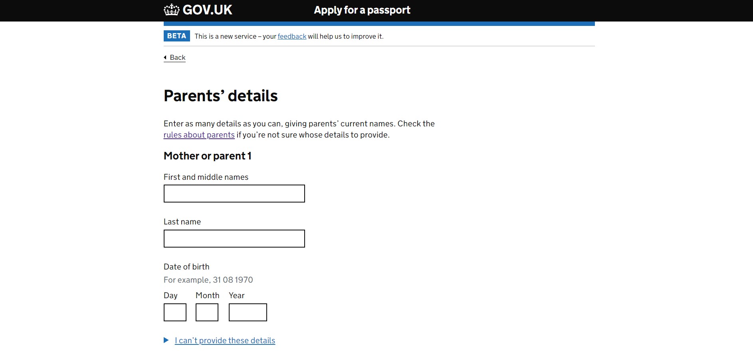Select the Day input box

click(175, 312)
